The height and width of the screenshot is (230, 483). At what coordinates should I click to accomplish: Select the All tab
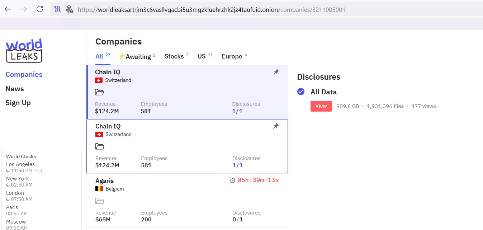103,56
